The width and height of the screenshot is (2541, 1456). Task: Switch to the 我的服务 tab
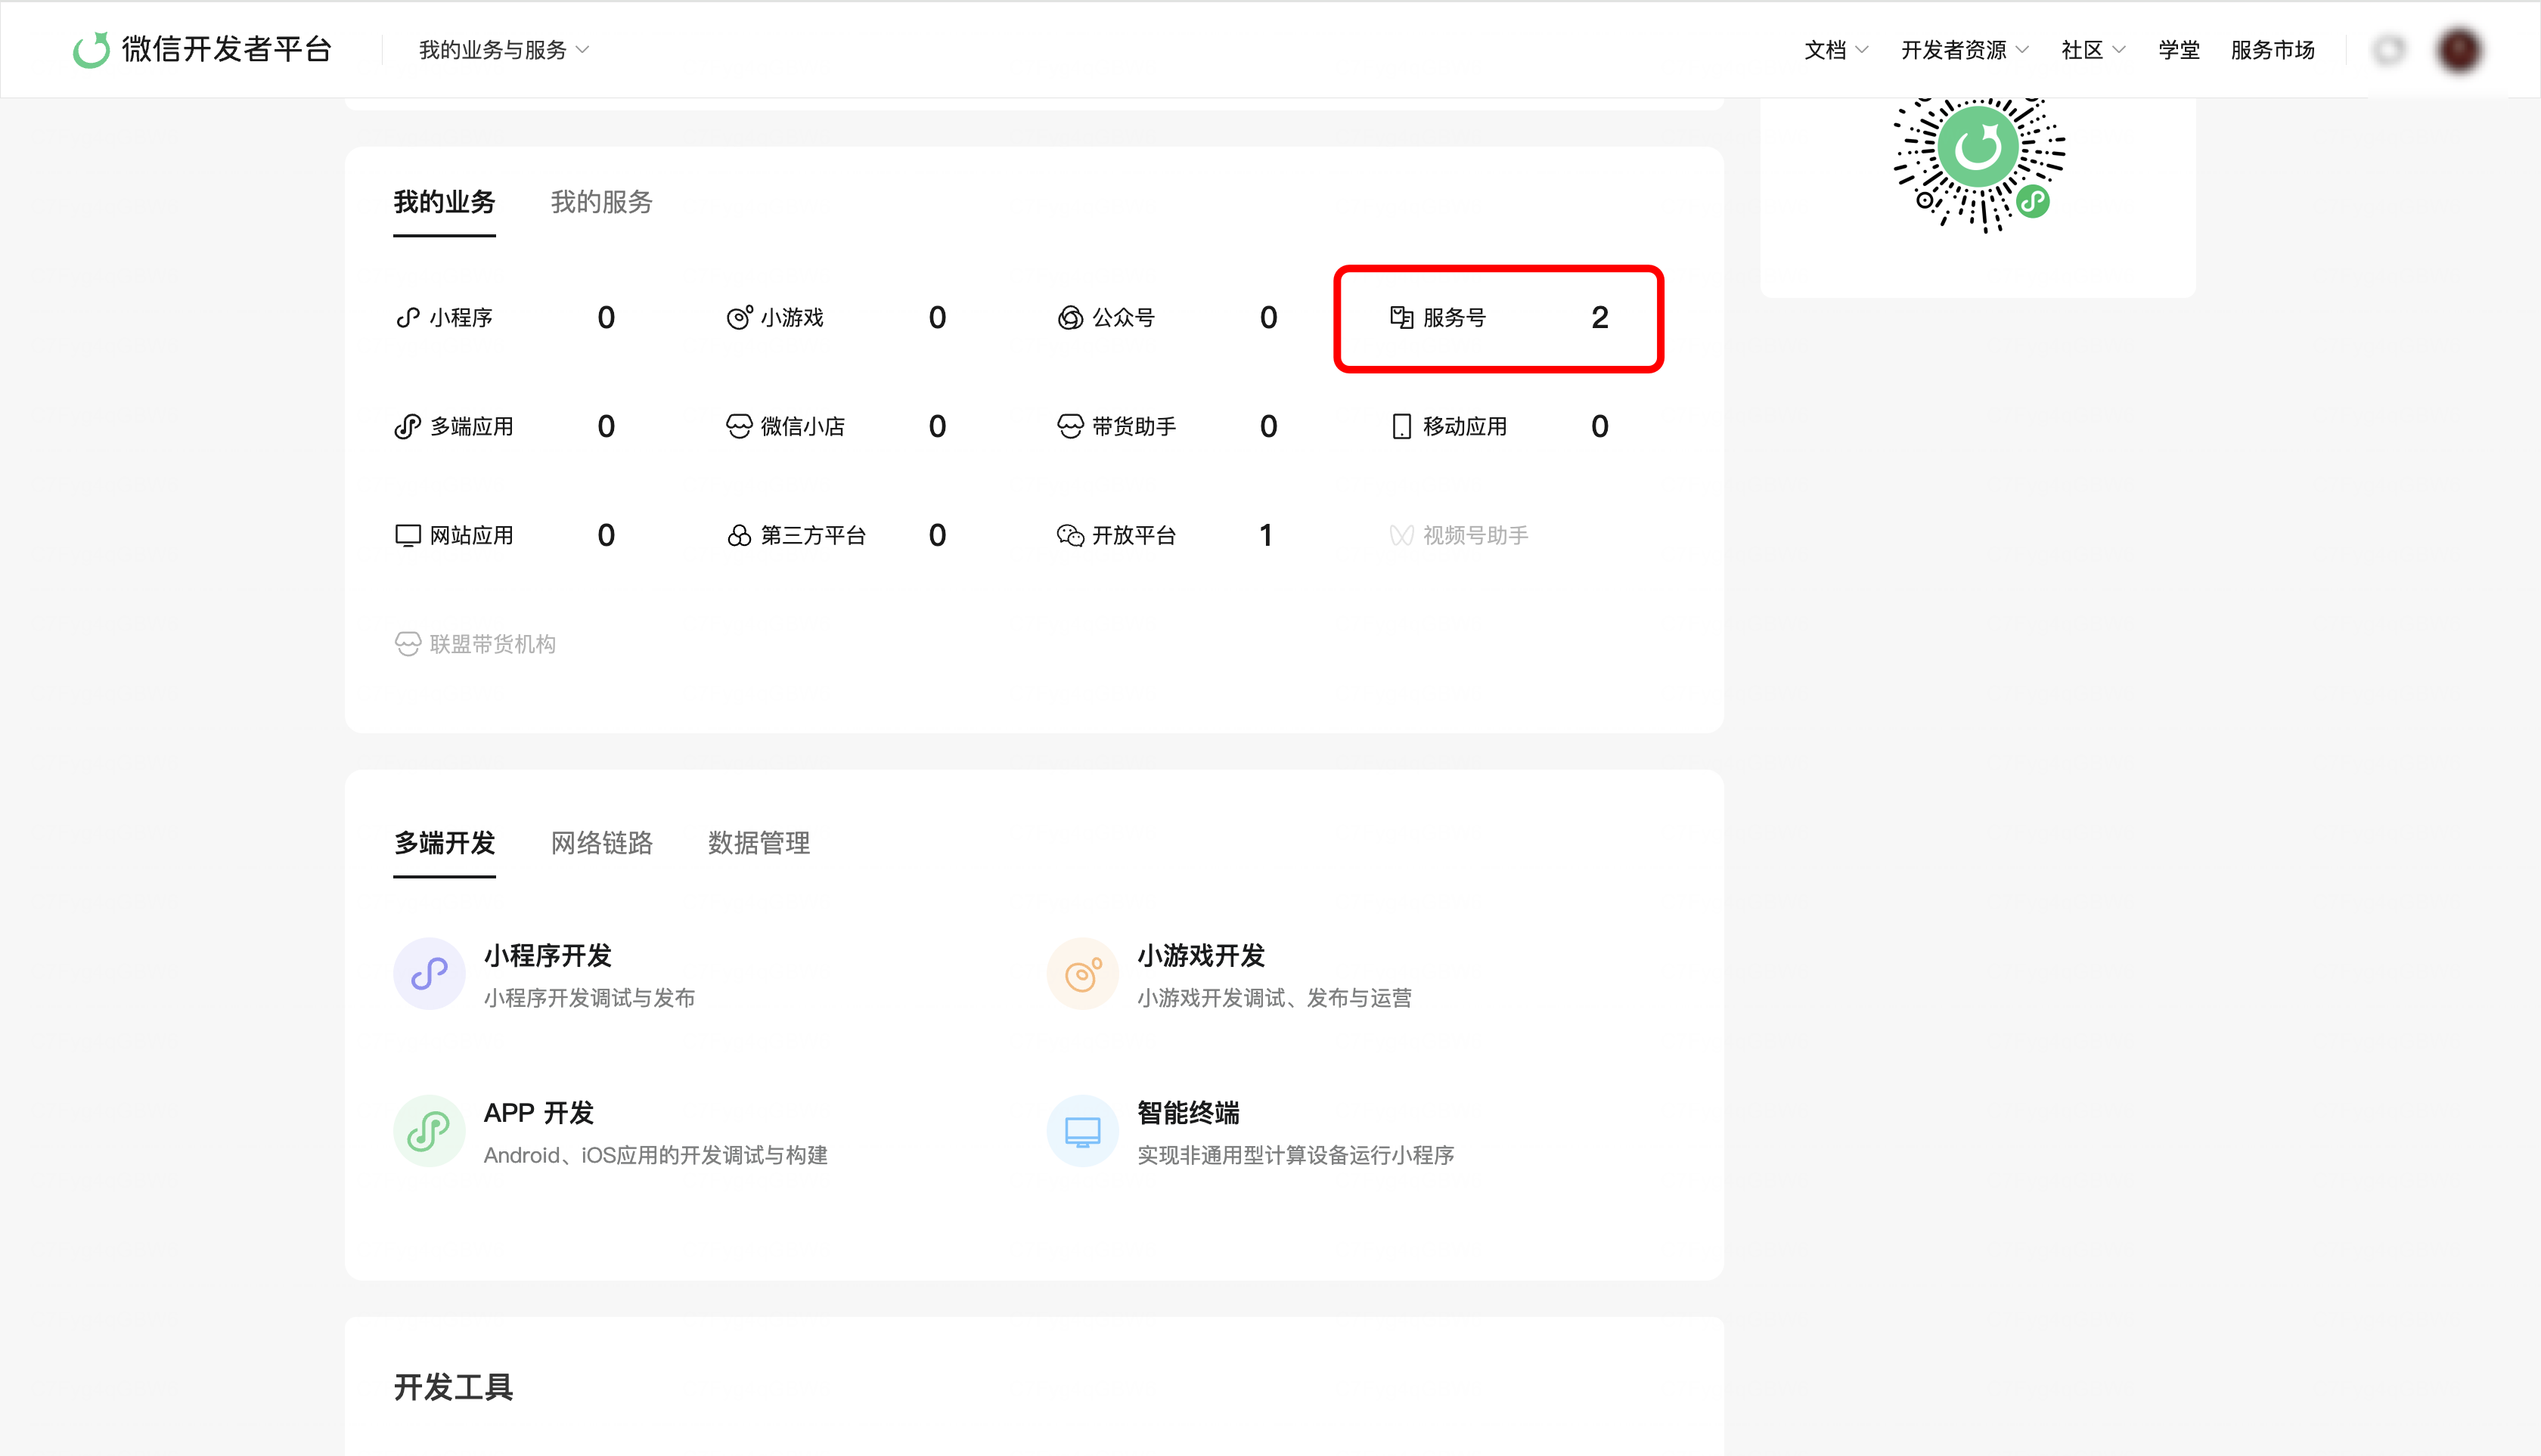(x=601, y=202)
